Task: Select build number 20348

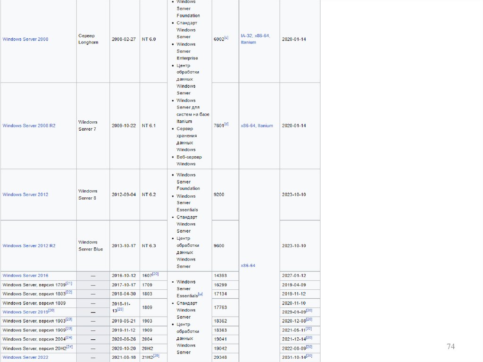Action: point(220,357)
